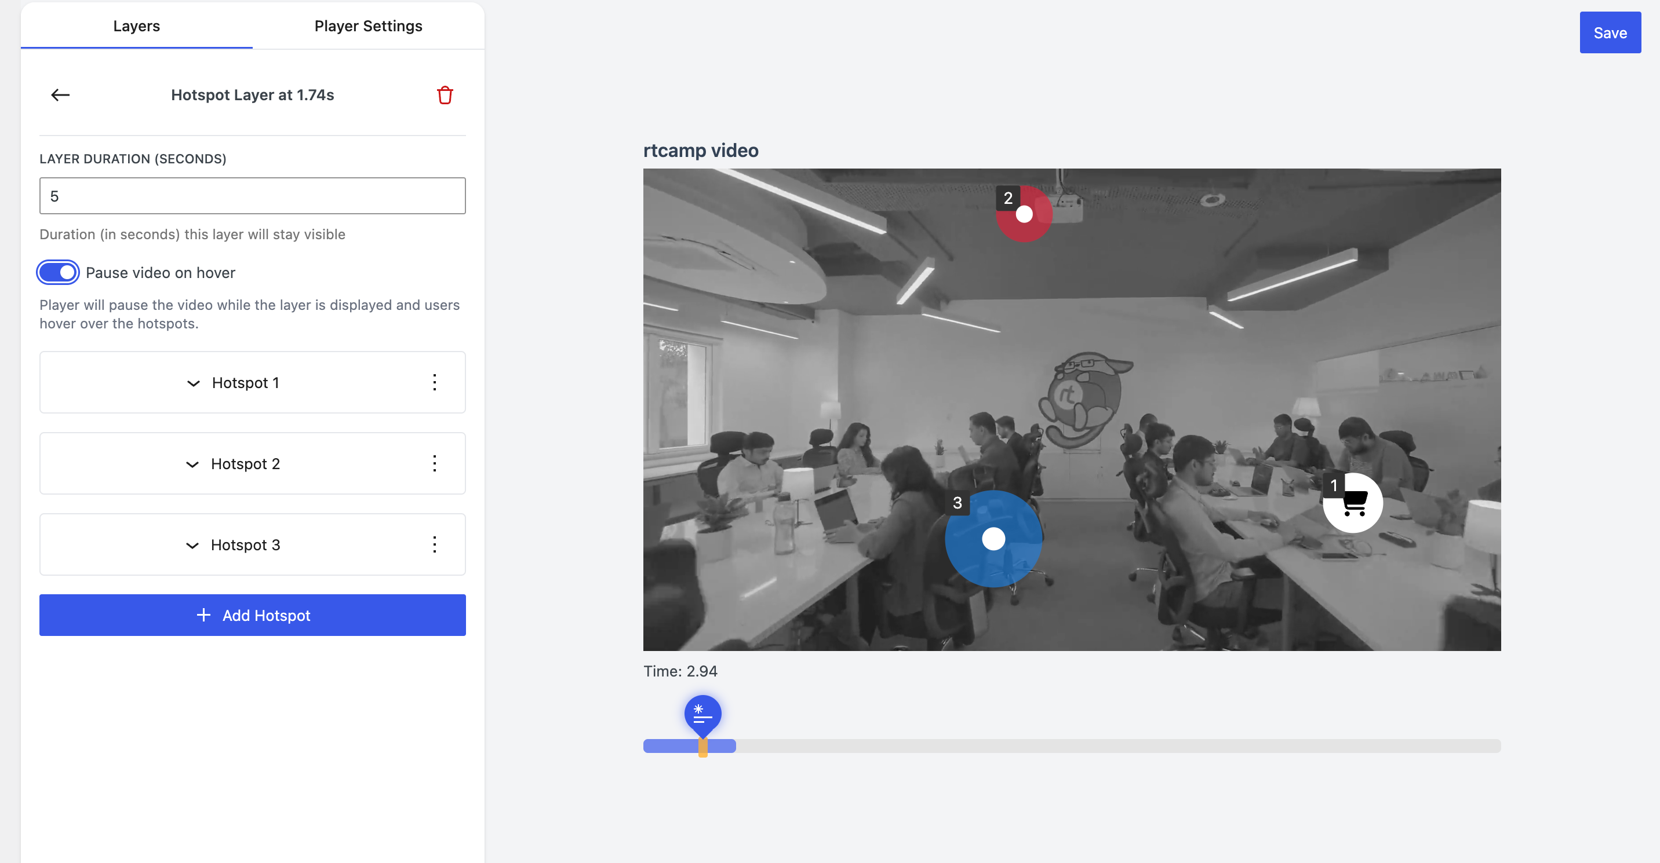Image resolution: width=1660 pixels, height=863 pixels.
Task: Expand Hotspot 1 chevron
Action: click(194, 384)
